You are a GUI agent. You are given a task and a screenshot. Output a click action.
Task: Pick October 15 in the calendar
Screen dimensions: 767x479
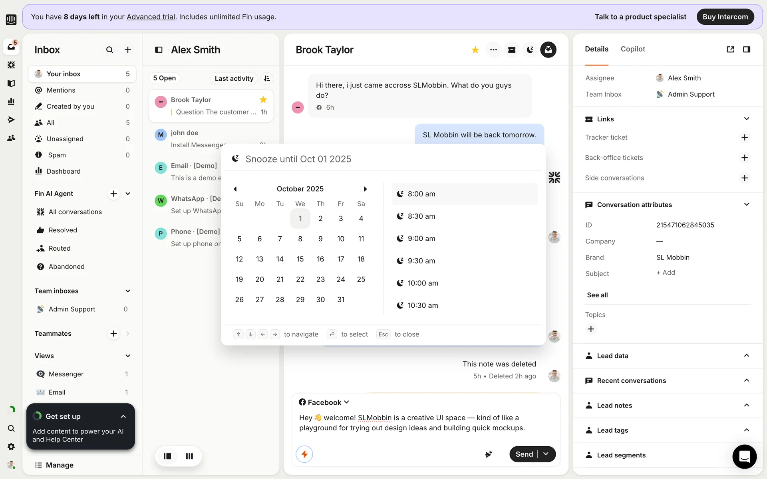click(300, 259)
